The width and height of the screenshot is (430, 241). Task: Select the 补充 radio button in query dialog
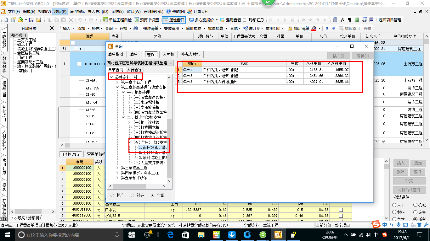pyautogui.click(x=132, y=195)
